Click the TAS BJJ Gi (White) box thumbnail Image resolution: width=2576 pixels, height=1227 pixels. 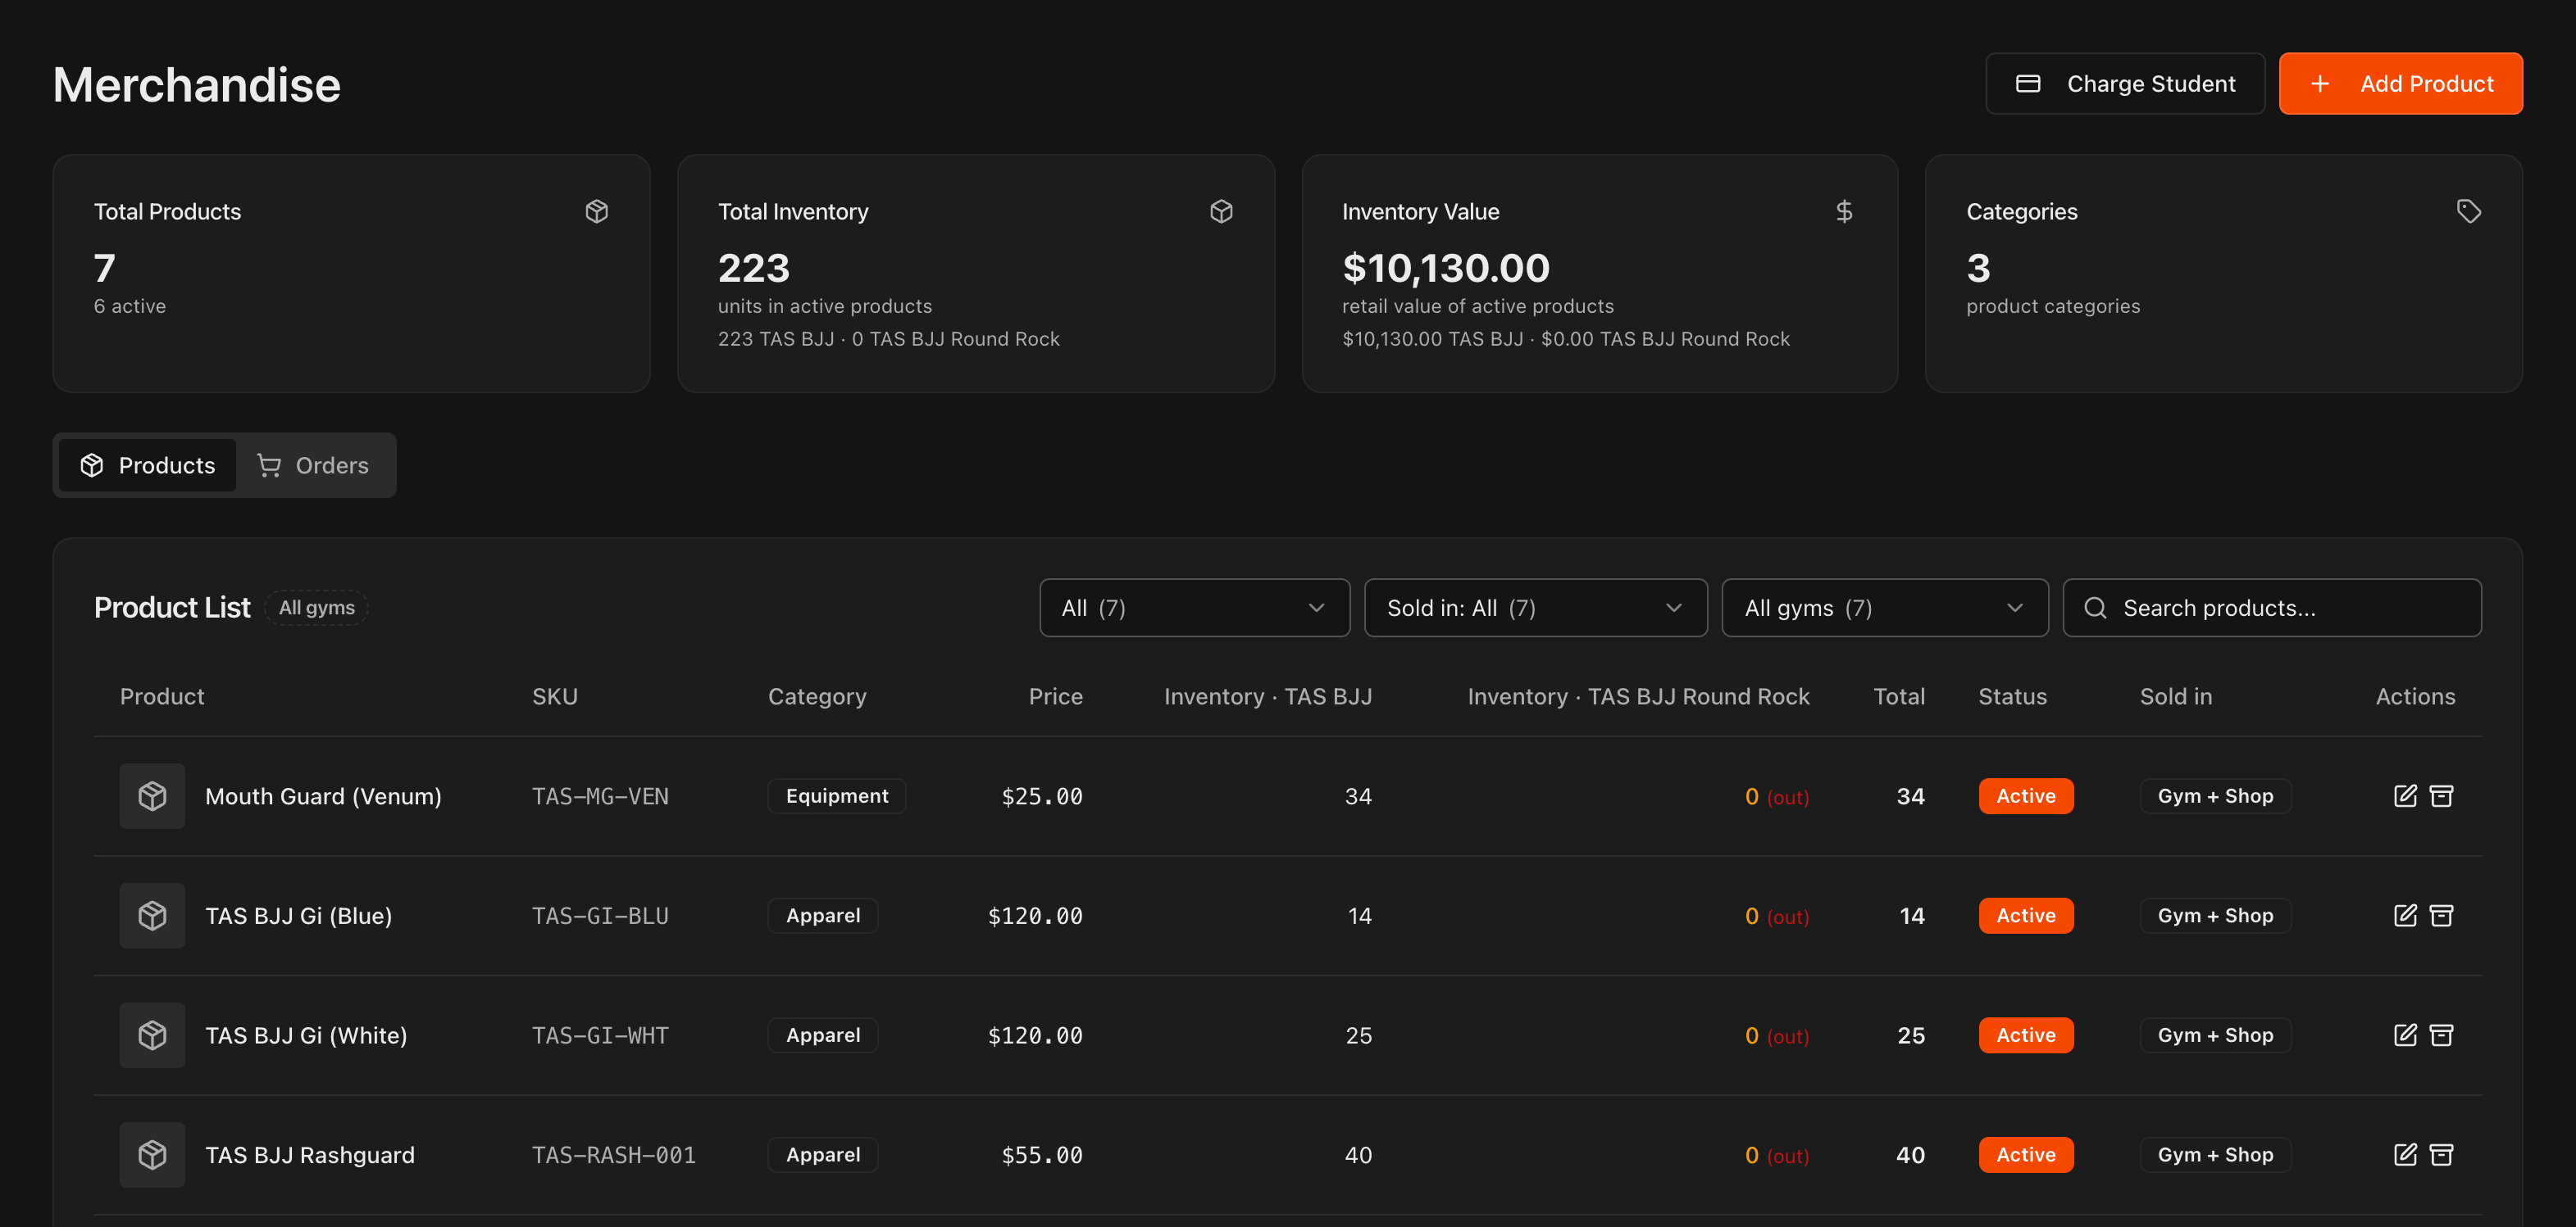(x=152, y=1035)
